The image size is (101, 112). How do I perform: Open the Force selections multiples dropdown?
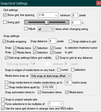(56, 104)
